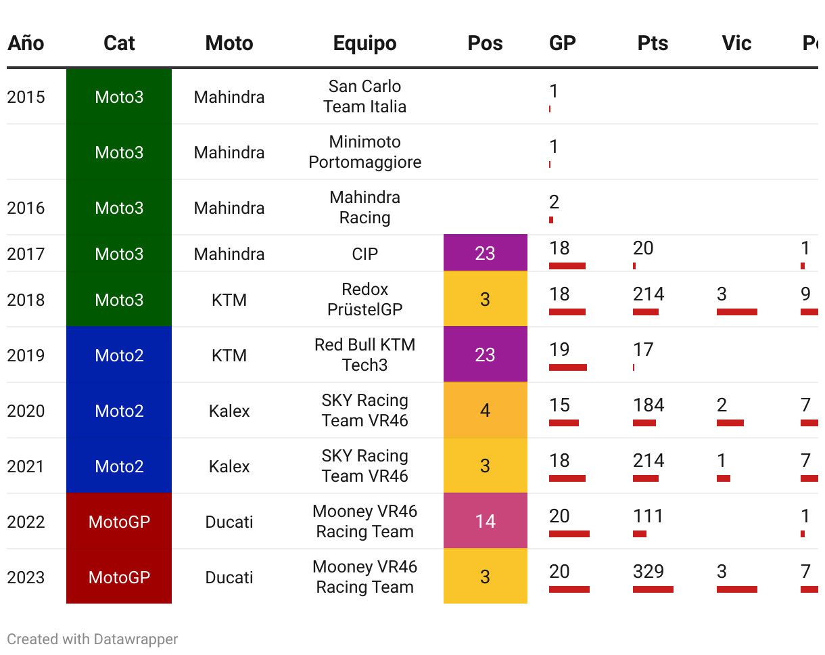Image resolution: width=825 pixels, height=655 pixels.
Task: Click the Minimoto Portomaggiore team cell
Action: tap(365, 152)
